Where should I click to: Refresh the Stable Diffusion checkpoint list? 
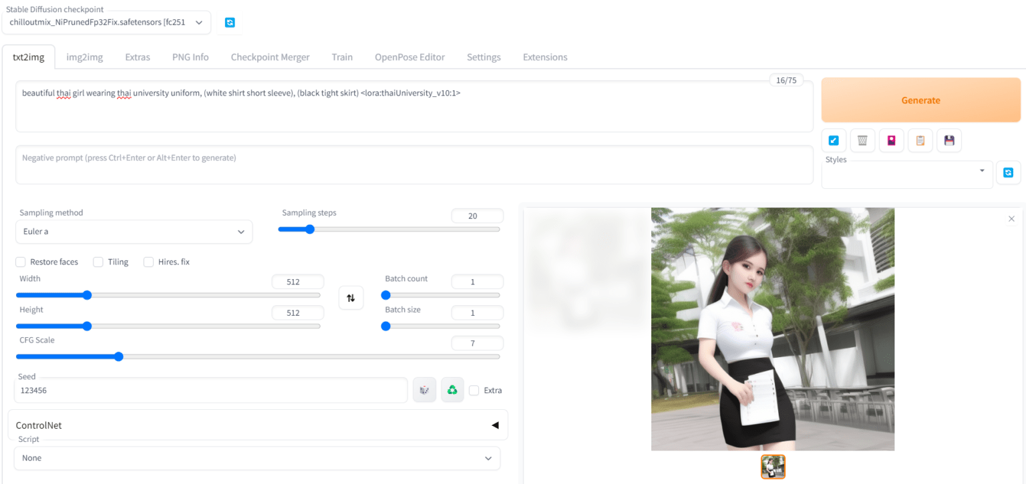(230, 22)
